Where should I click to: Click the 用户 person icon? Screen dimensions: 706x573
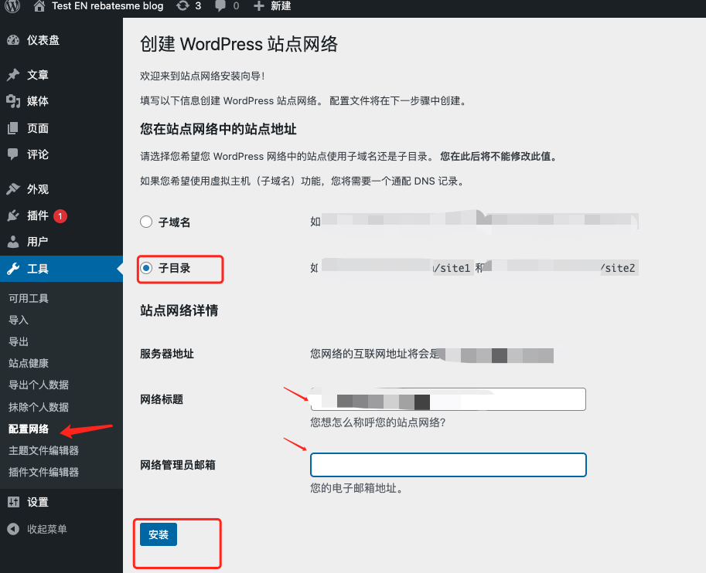click(13, 242)
